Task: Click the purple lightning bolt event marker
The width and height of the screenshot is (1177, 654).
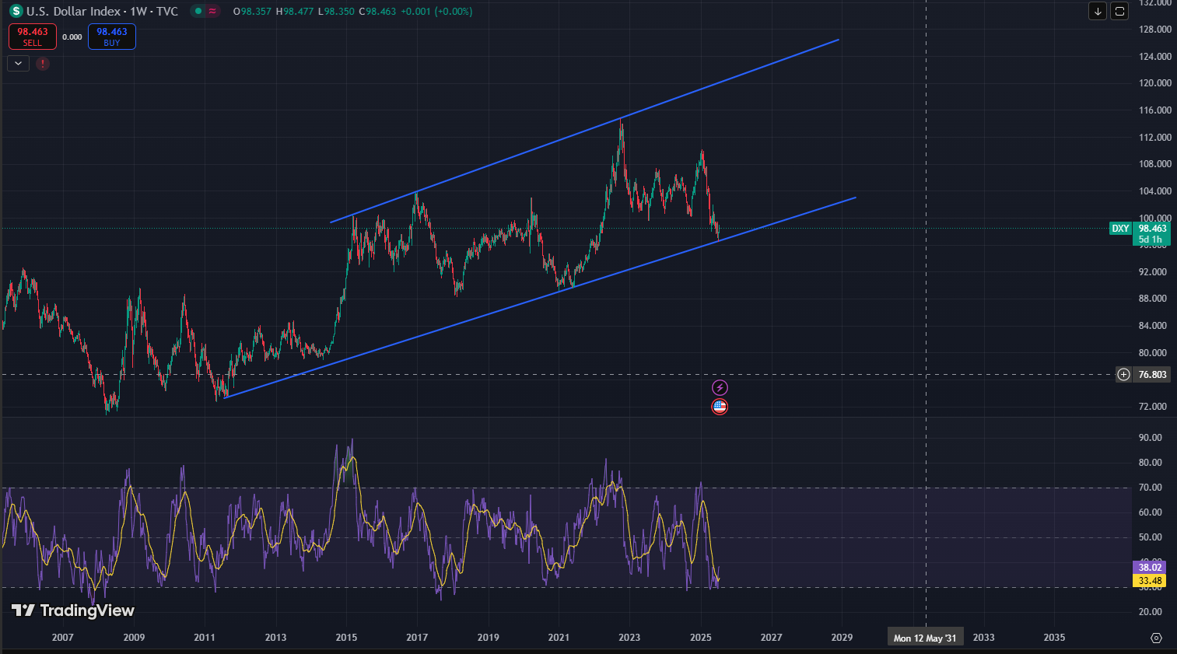Action: click(x=720, y=387)
